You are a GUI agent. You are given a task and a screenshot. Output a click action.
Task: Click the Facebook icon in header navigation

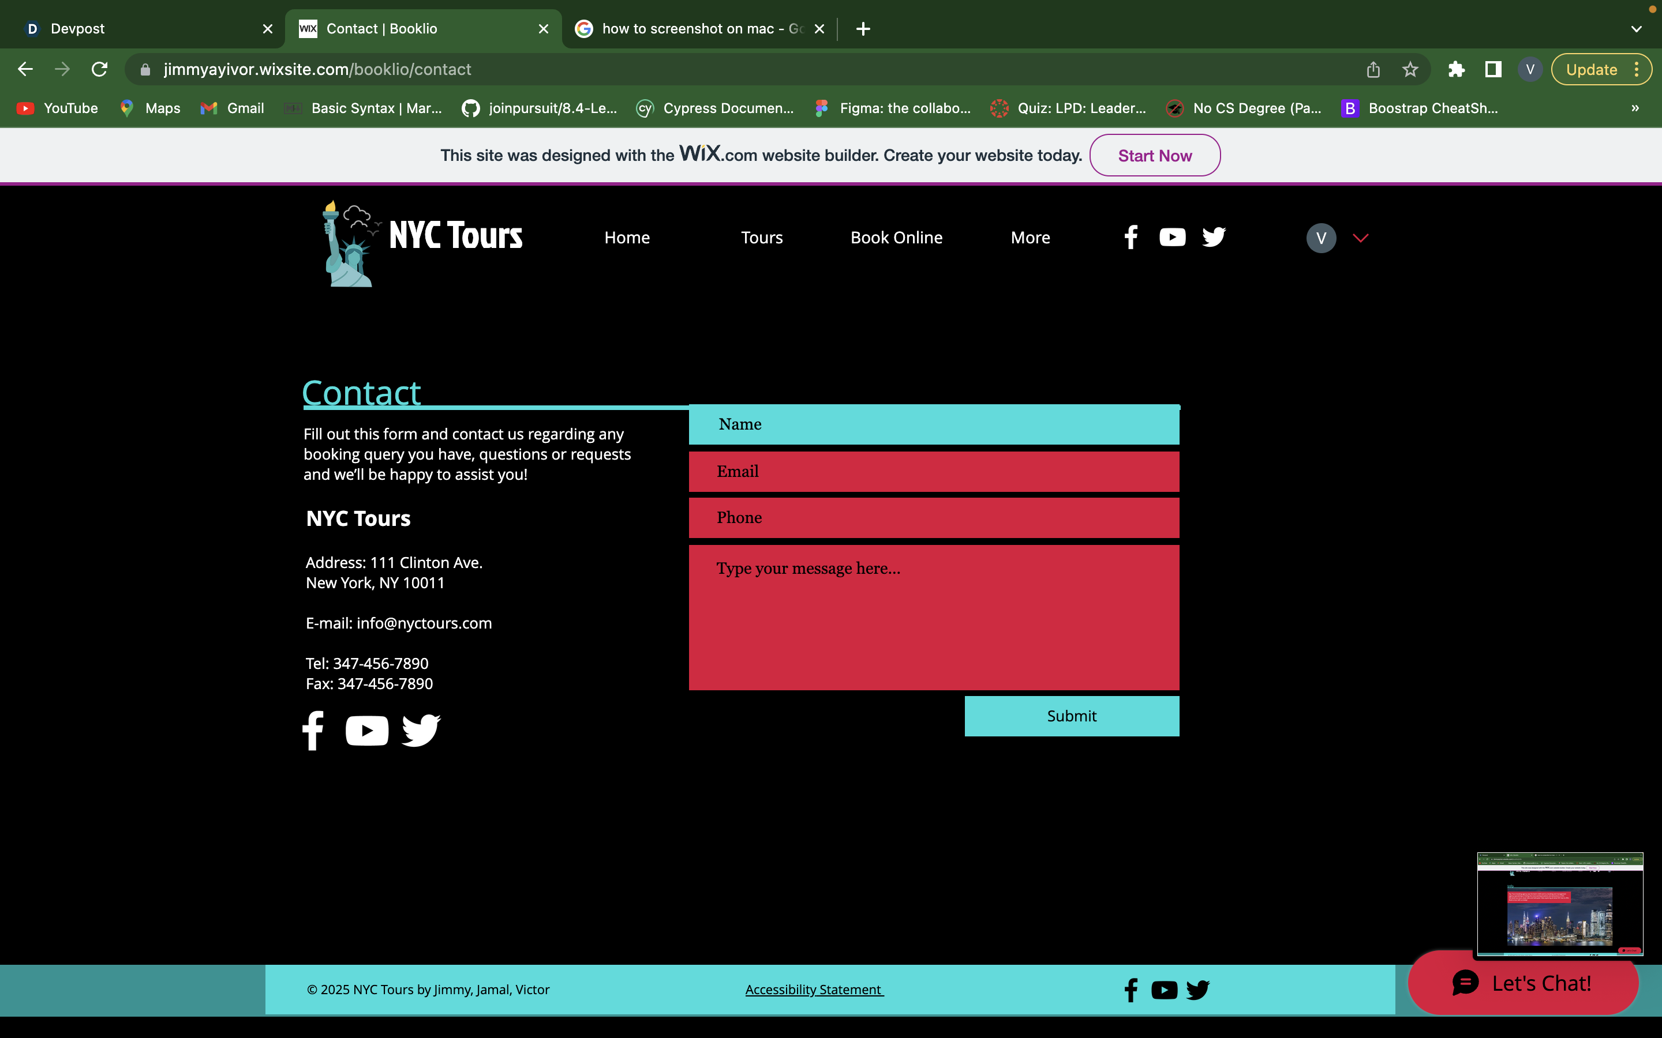click(1131, 238)
